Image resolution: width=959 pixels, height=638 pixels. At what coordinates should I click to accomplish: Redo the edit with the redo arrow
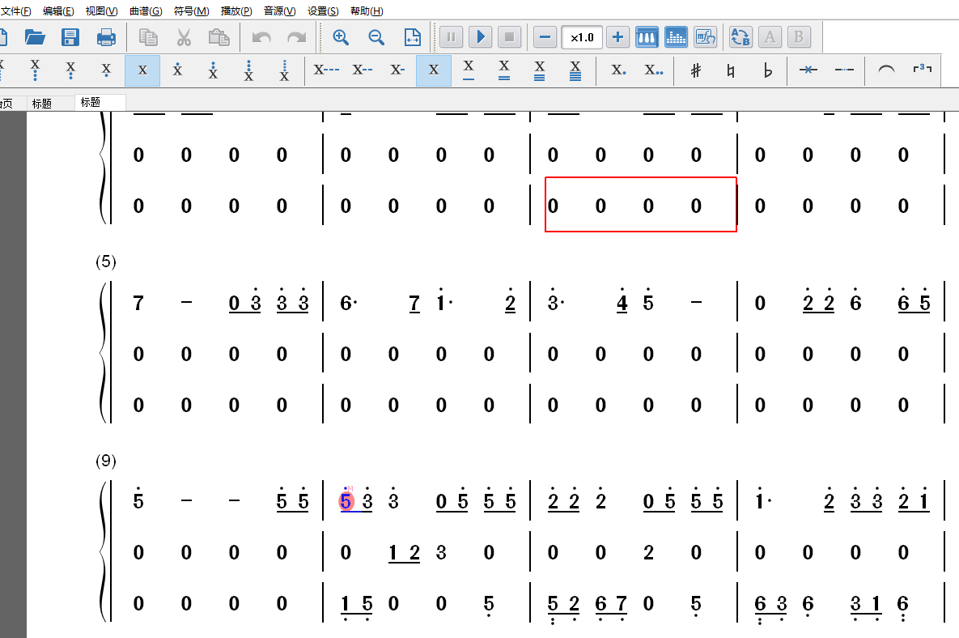(x=297, y=37)
